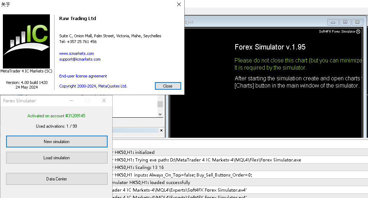Close the About dialog via X icon
Image resolution: width=368 pixels, height=198 pixels.
(179, 4)
